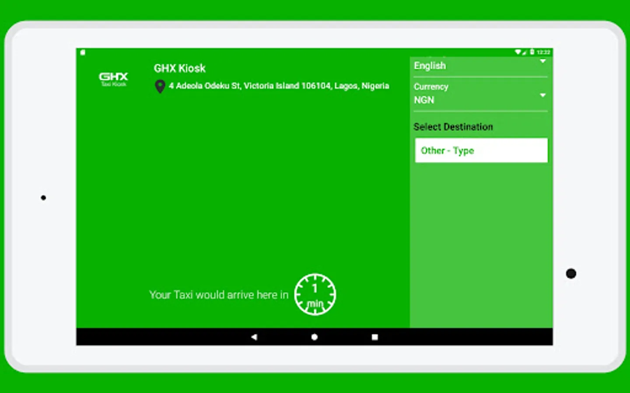Click the Your Taxi would arrive here in text
630x393 pixels.
coord(219,295)
